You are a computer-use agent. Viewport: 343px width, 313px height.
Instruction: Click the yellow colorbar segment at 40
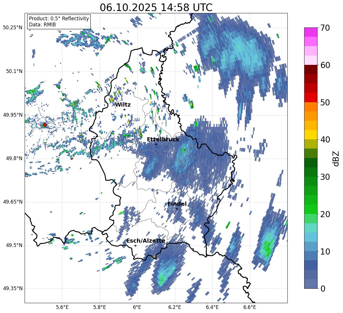311,135
